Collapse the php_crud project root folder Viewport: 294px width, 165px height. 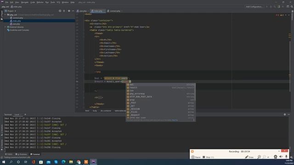pos(5,15)
